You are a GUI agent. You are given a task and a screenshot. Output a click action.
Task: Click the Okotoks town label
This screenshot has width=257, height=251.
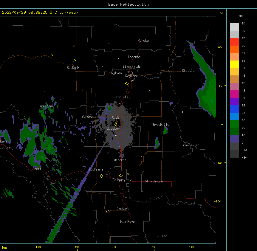click(x=123, y=209)
